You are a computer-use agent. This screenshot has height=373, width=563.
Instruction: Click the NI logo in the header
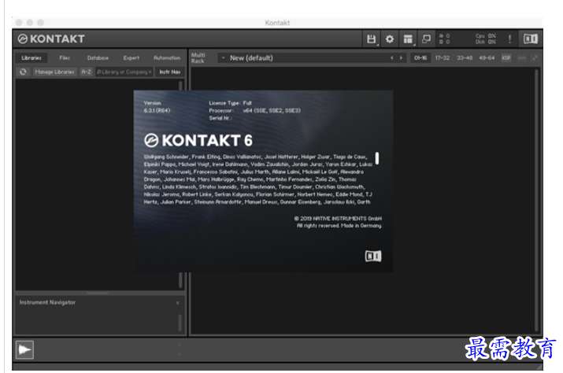(x=531, y=39)
